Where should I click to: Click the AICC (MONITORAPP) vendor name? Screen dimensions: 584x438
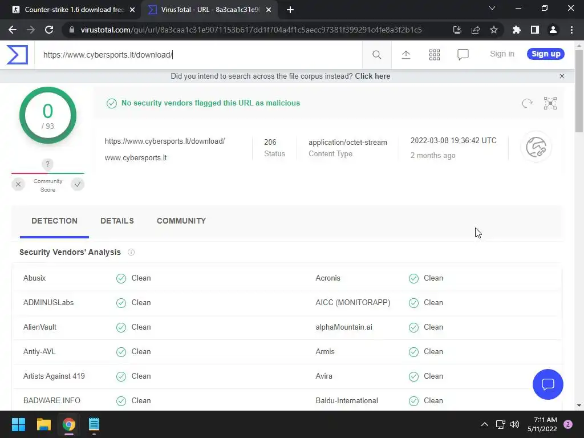coord(352,302)
